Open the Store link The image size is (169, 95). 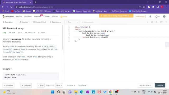pos(64,16)
